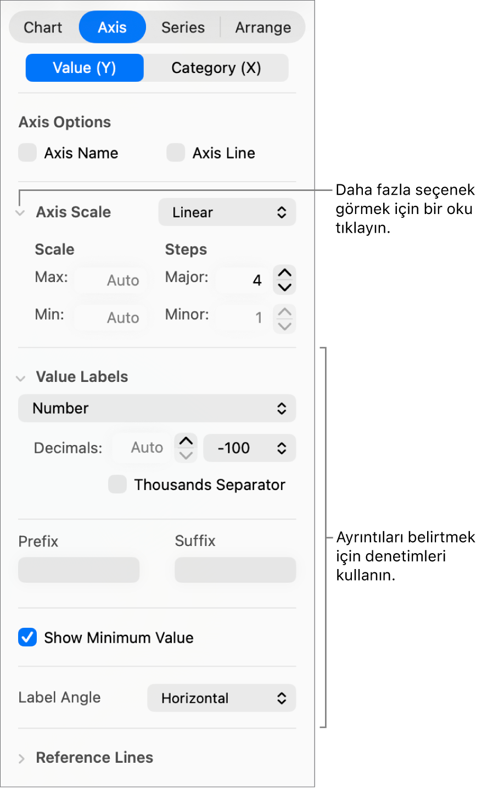Enable the Axis Name checkbox

(27, 153)
